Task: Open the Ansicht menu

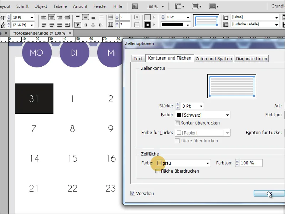Action: [80, 6]
